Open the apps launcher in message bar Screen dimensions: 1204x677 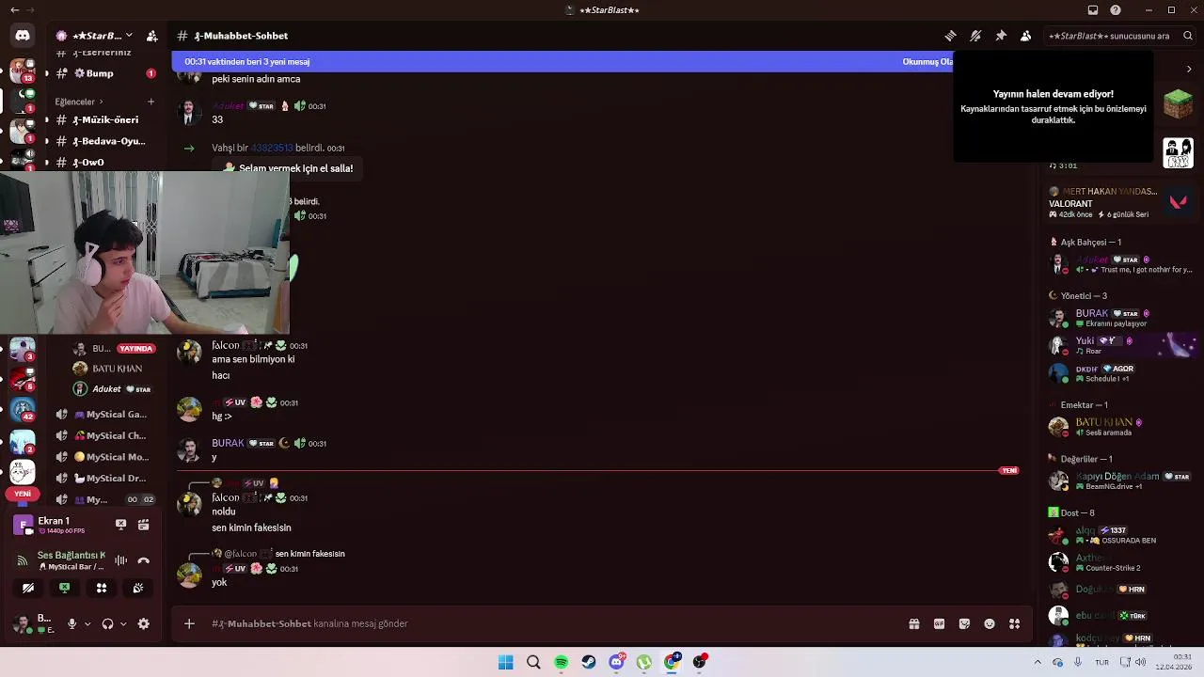(1014, 623)
